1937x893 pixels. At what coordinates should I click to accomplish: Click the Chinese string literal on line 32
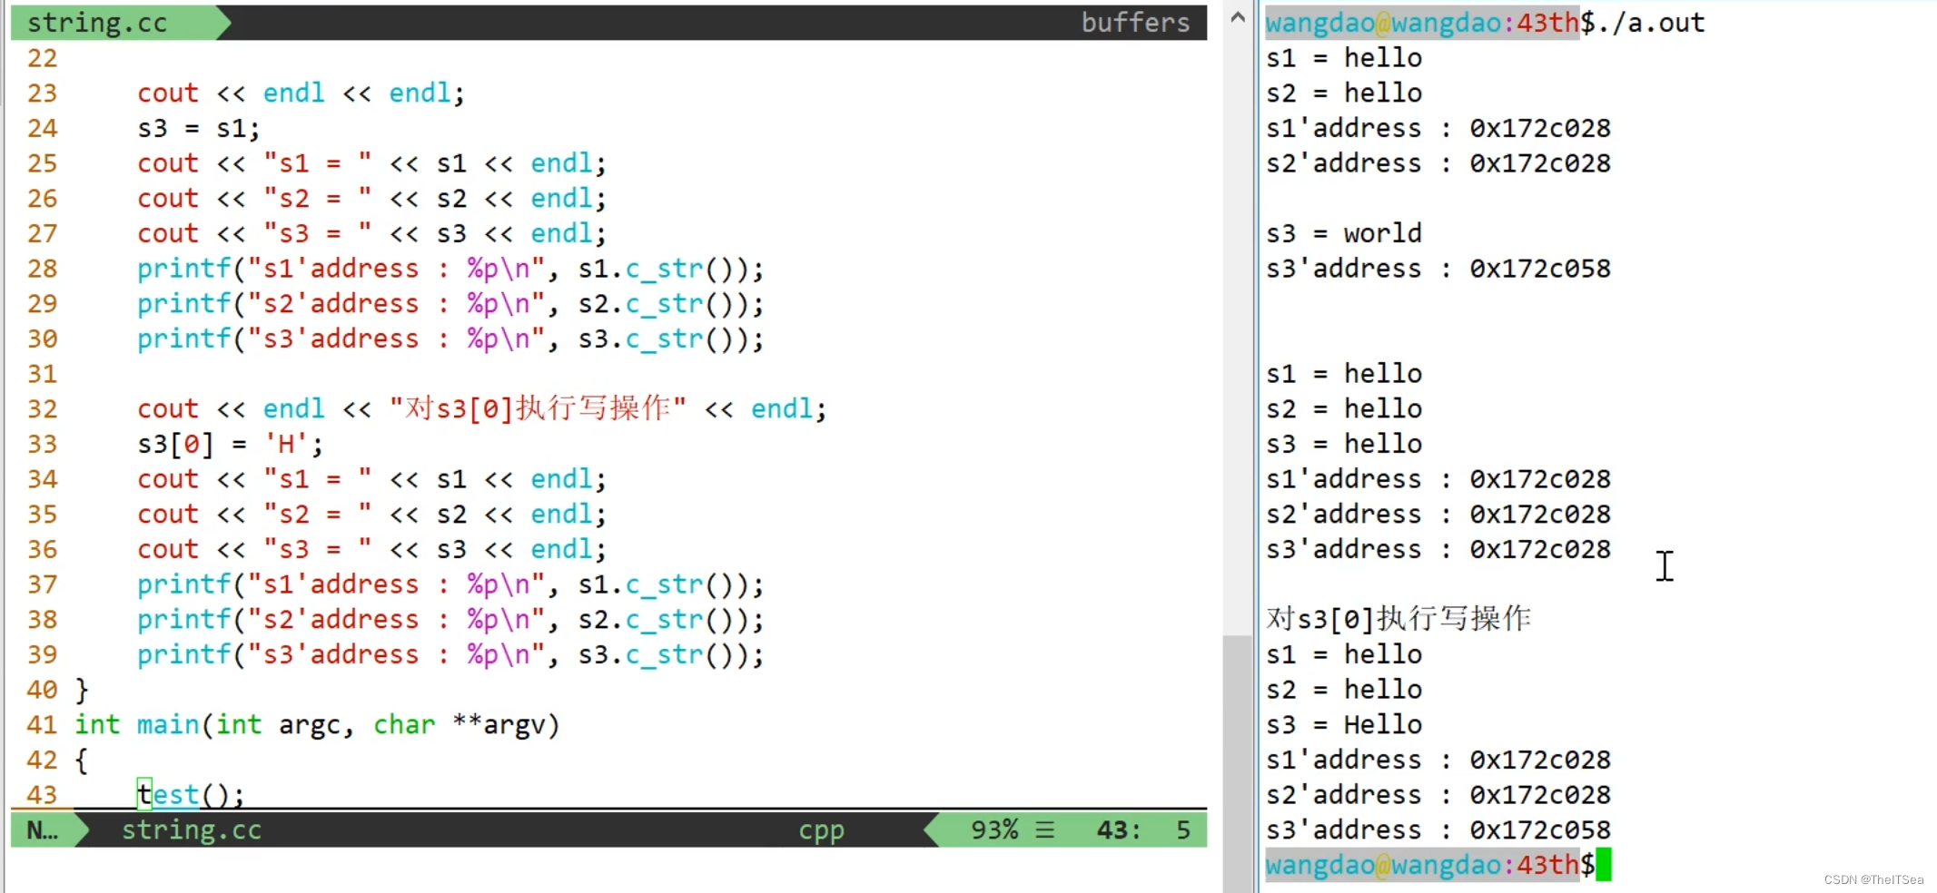(x=538, y=408)
